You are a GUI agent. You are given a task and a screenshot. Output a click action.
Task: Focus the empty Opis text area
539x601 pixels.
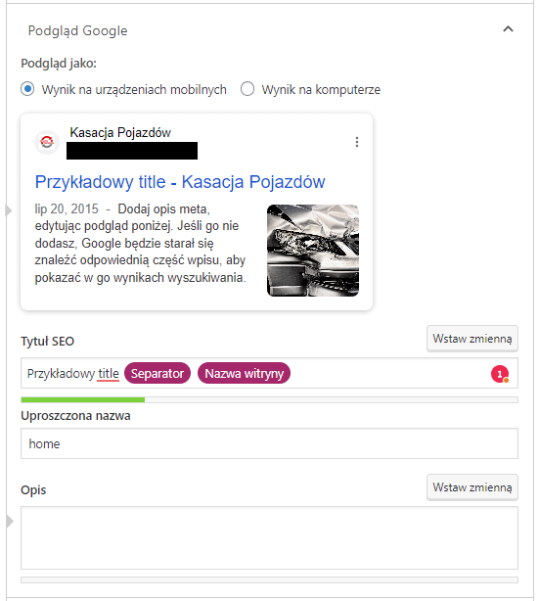(x=269, y=537)
